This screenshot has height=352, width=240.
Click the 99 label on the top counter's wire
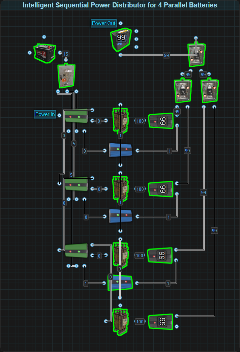(x=167, y=55)
